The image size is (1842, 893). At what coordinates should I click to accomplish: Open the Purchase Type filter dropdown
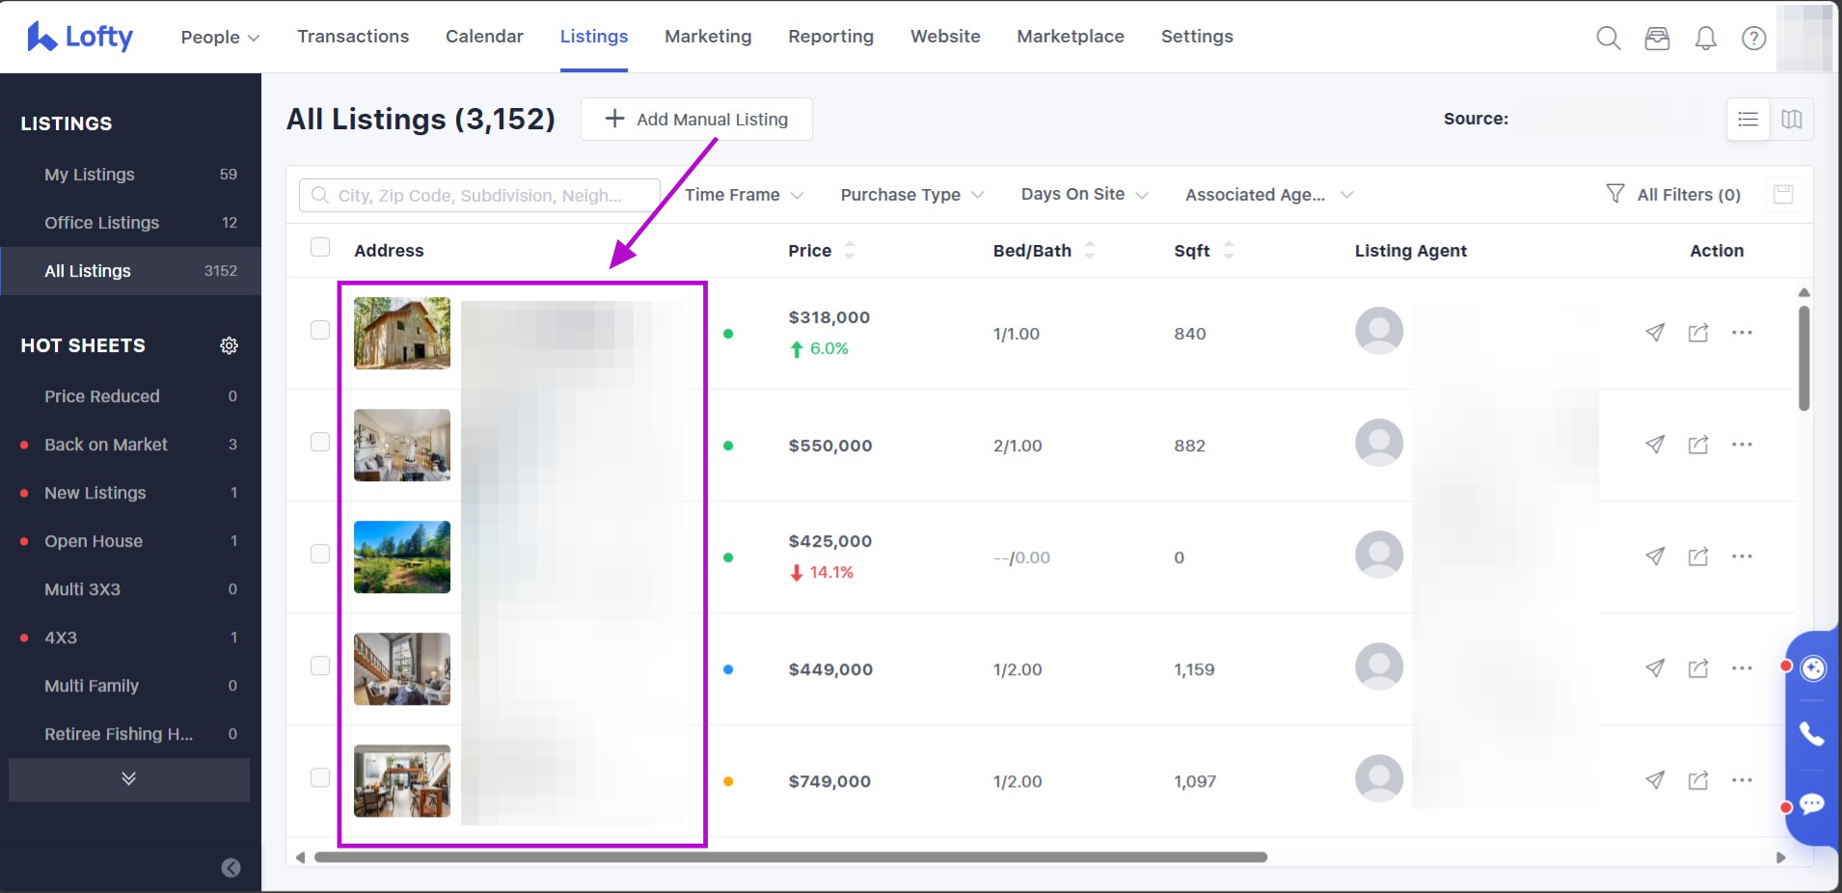tap(911, 195)
